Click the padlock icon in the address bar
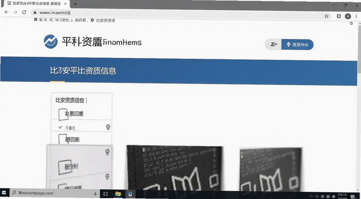361x199 pixels. point(35,13)
